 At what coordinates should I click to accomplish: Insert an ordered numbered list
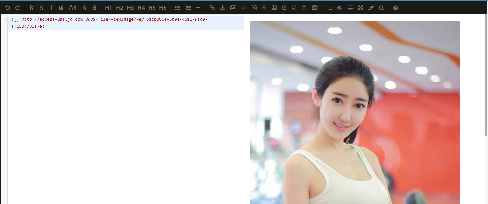point(188,8)
